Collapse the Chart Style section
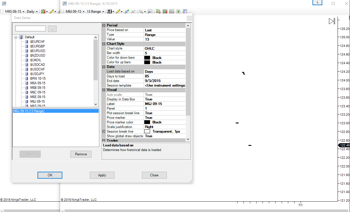Viewport: 350px width, 212px height. point(104,44)
